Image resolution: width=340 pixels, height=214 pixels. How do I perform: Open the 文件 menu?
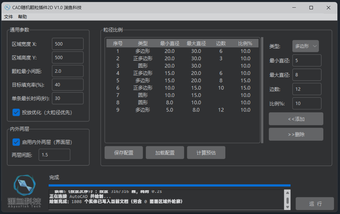tap(9, 17)
